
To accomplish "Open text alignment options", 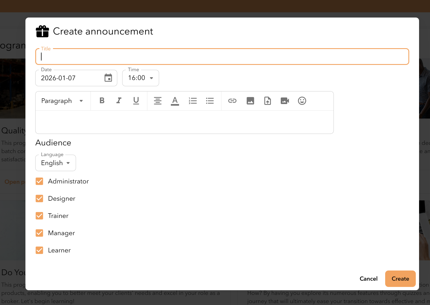I will (x=158, y=101).
